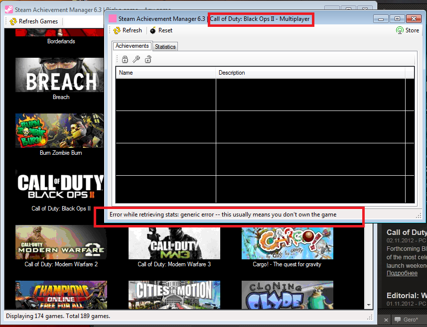This screenshot has height=327, width=427.
Task: Click the Borderlands game label
Action: 61,41
